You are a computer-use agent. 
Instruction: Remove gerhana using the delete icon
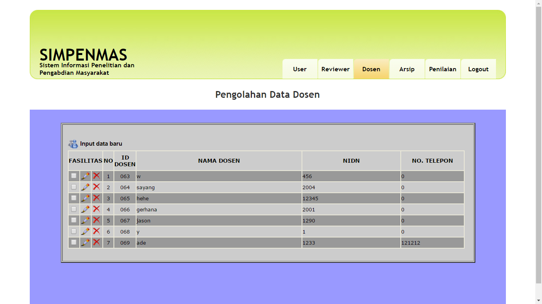pos(96,209)
